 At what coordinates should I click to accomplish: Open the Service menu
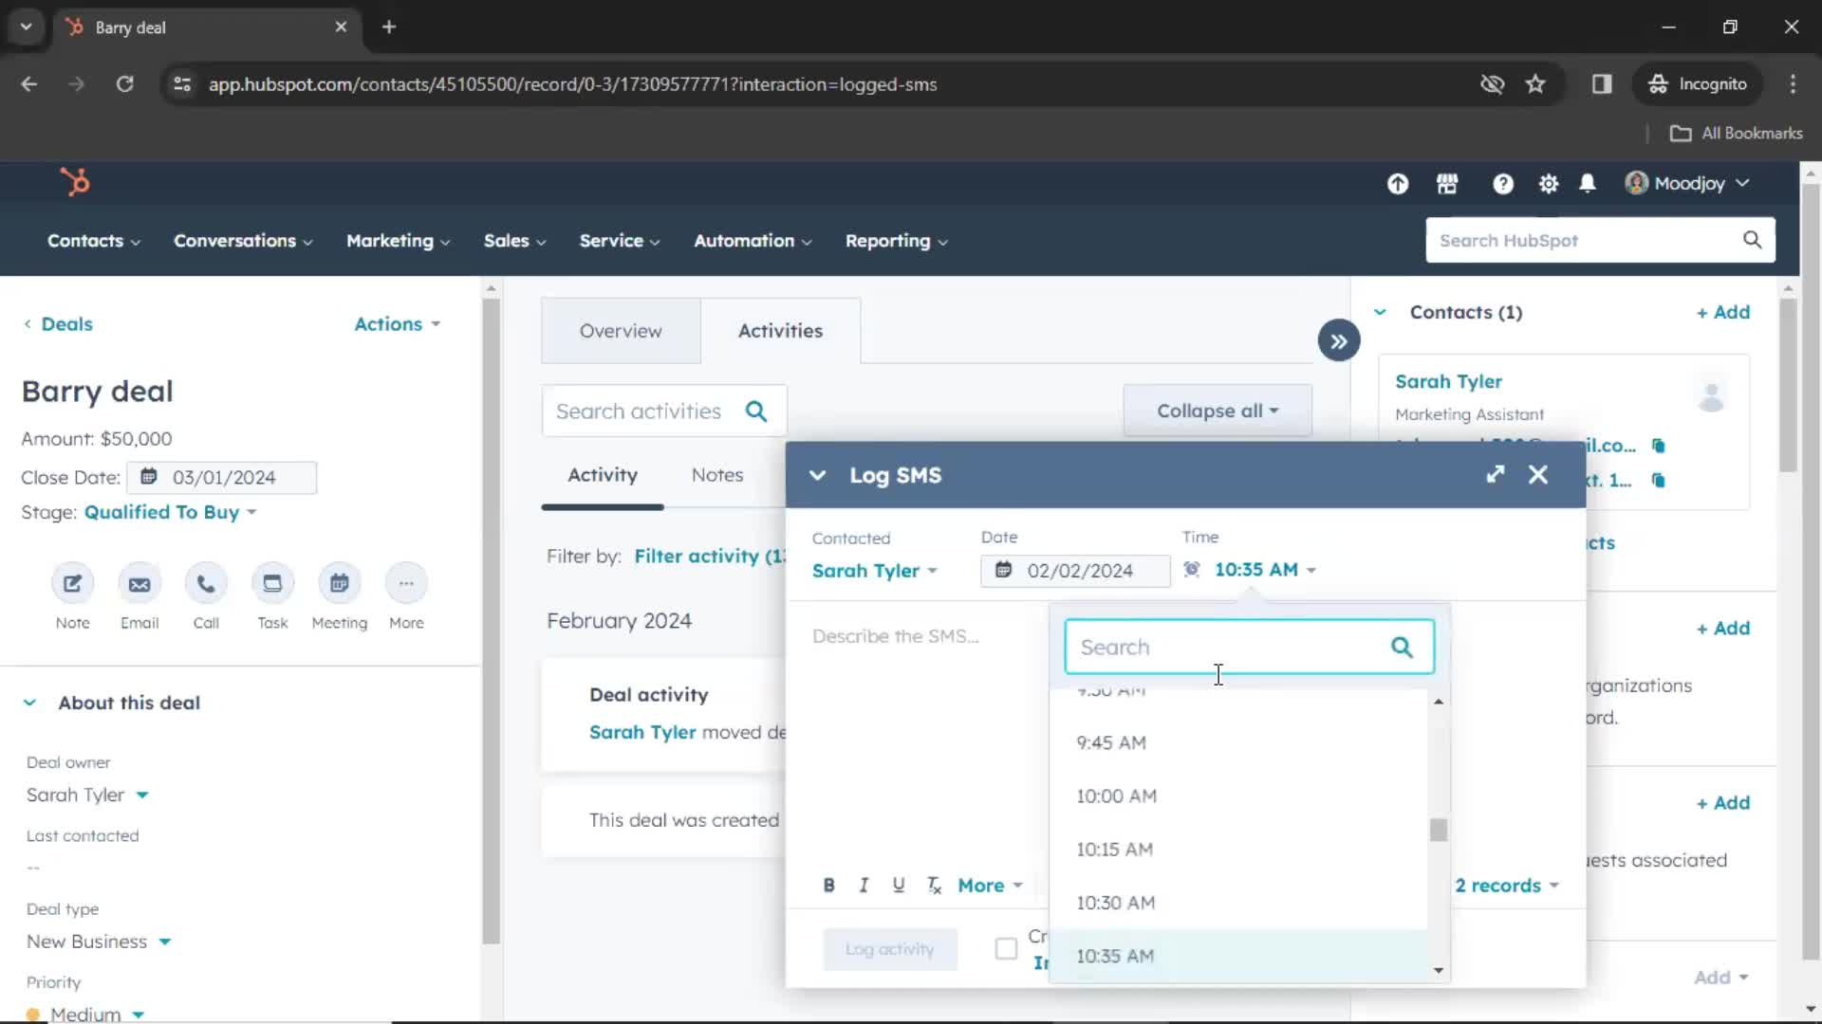[x=619, y=241]
